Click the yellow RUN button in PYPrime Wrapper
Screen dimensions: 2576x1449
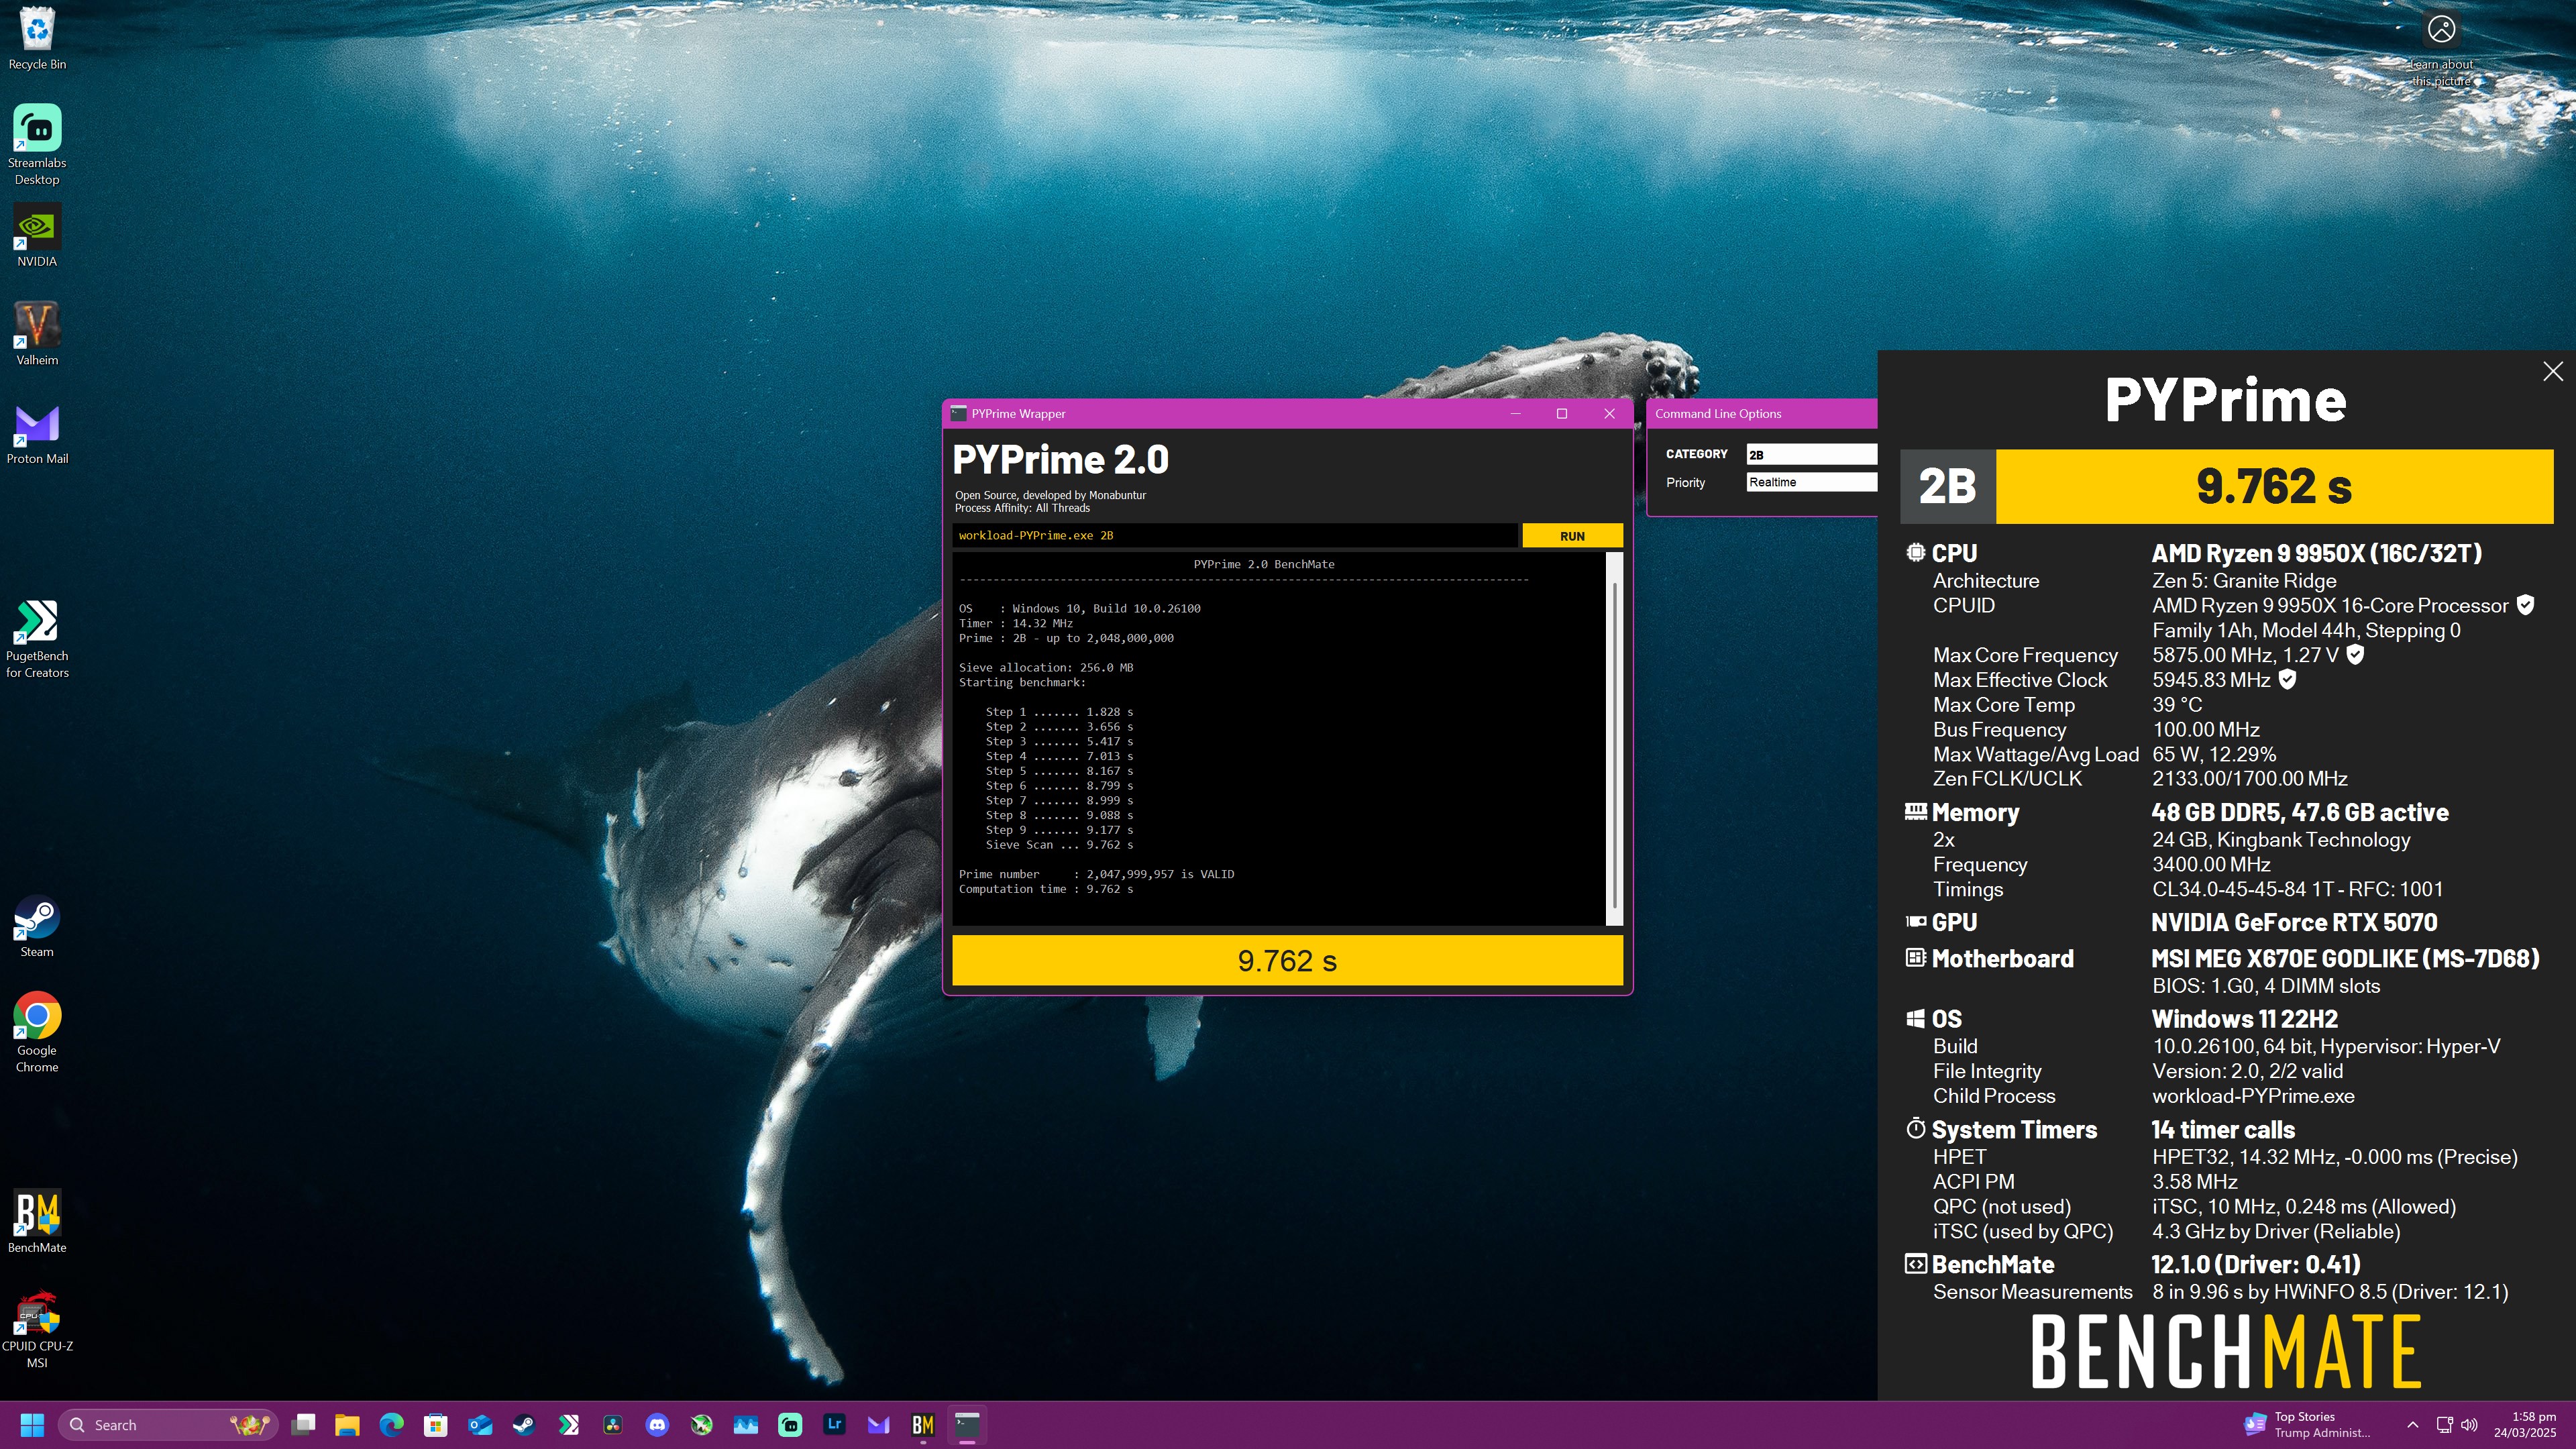point(1572,536)
